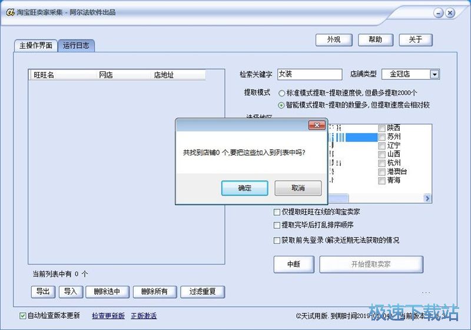Select 标准模式提取 radio option
Image resolution: width=471 pixels, height=330 pixels.
281,93
